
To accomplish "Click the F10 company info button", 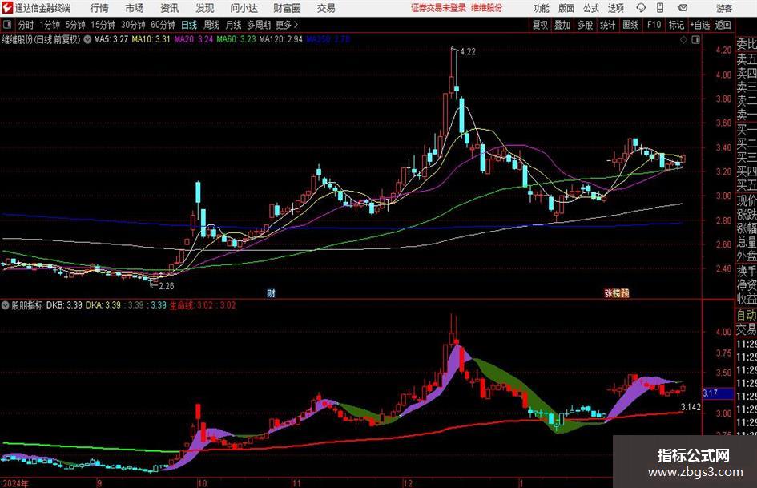I will (654, 25).
